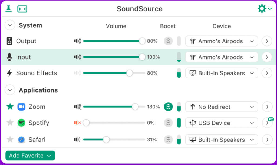Viewport: 277px width, 165px height.
Task: Expand Output advanced options arrow
Action: pos(267,41)
